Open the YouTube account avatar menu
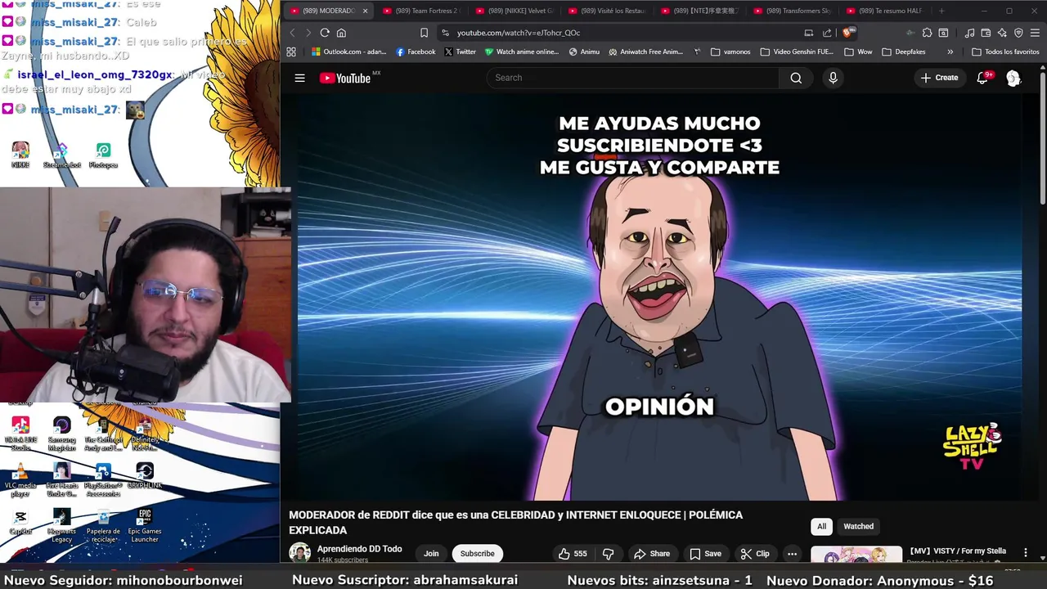The image size is (1047, 589). click(1013, 78)
